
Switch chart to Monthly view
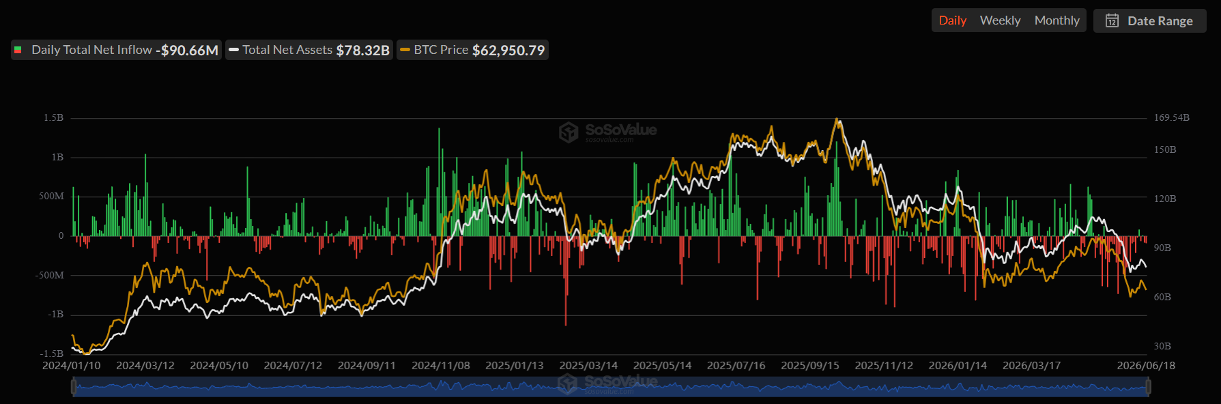tap(1057, 20)
